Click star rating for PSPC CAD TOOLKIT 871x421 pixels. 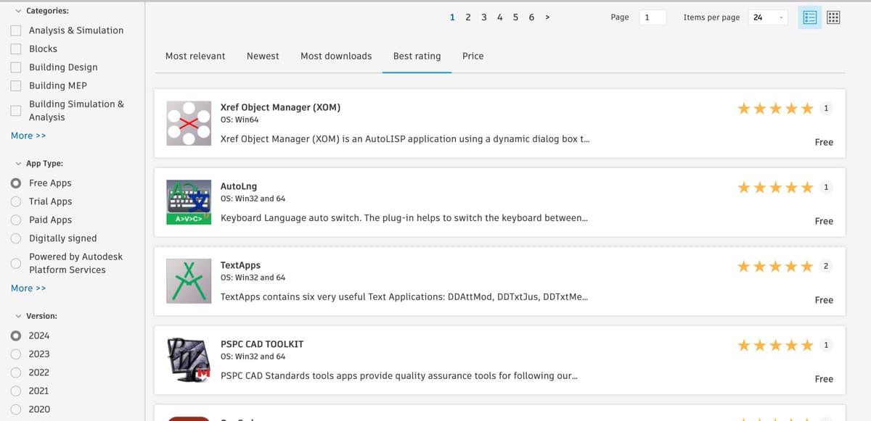[x=775, y=346]
